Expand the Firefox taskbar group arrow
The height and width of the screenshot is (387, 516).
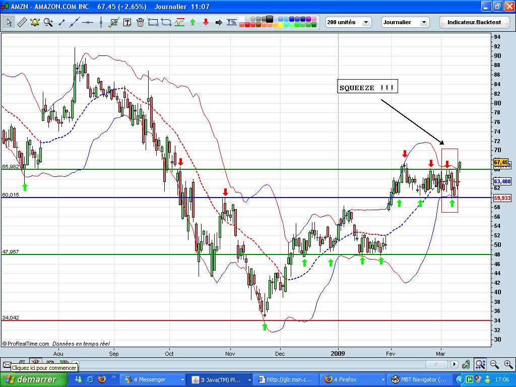tap(383, 380)
